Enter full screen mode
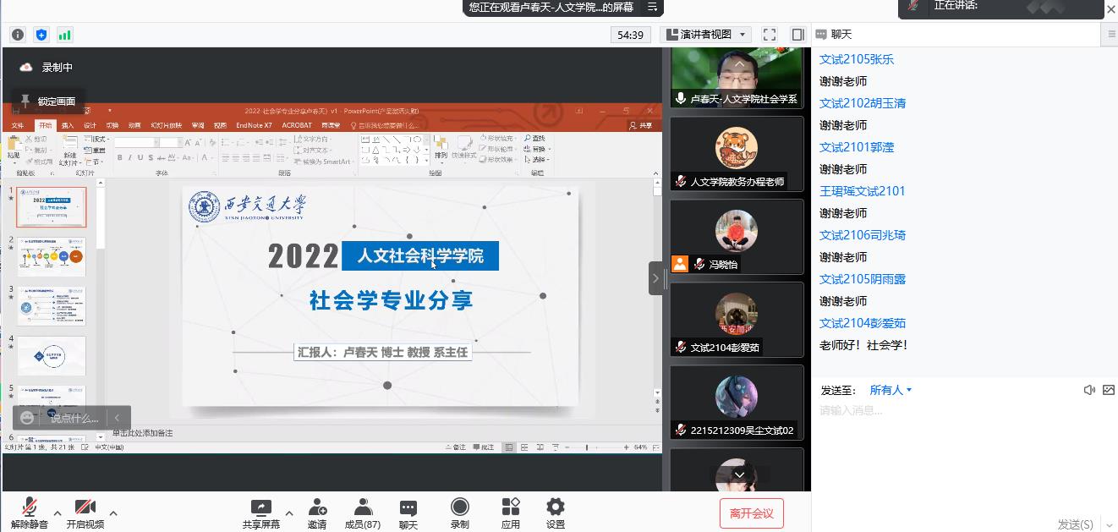1118x532 pixels. click(x=770, y=35)
